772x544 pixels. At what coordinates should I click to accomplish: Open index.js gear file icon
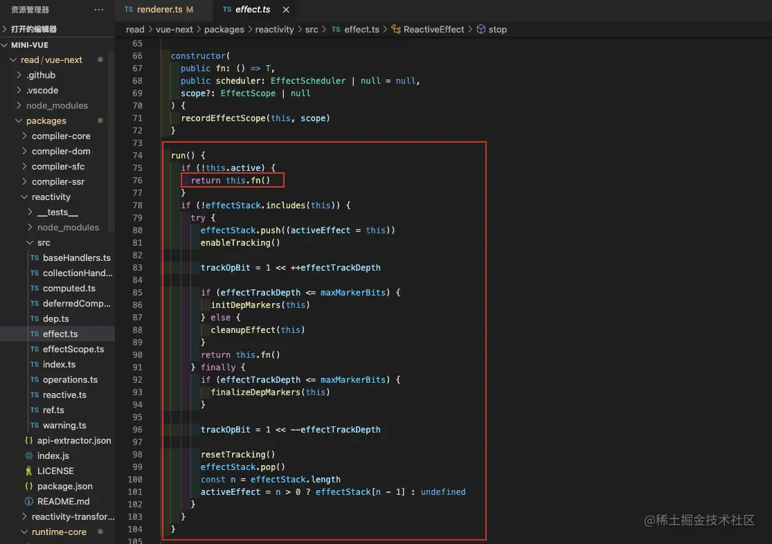[29, 456]
